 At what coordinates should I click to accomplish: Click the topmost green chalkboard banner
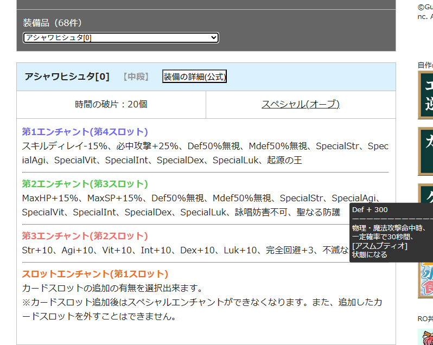426,95
